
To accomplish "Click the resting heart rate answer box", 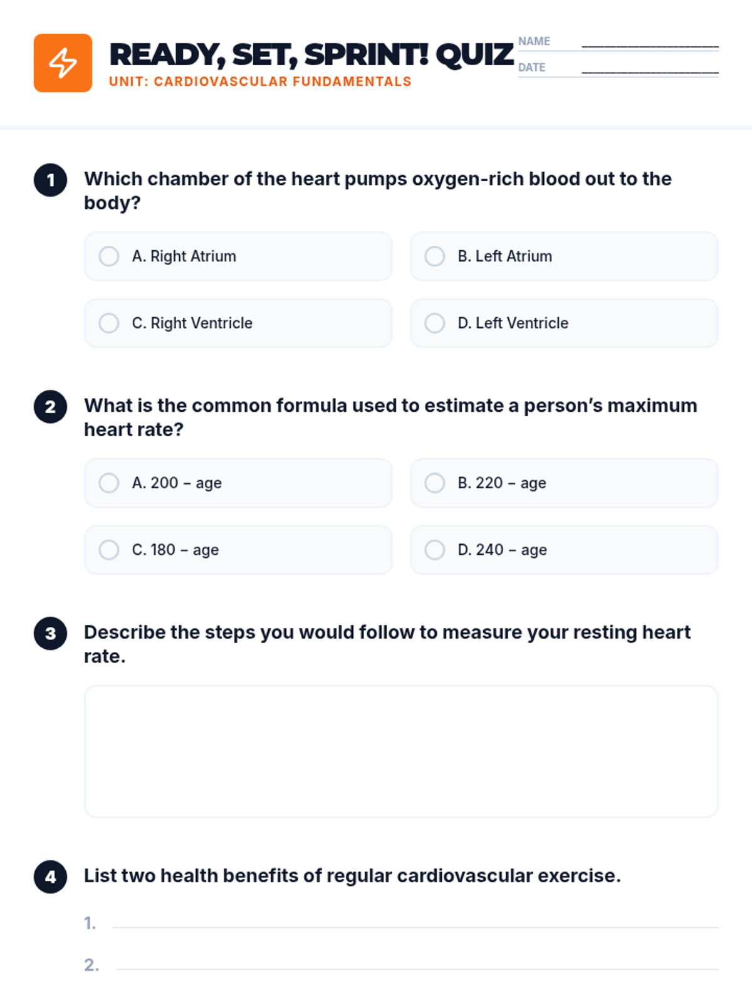I will 401,751.
